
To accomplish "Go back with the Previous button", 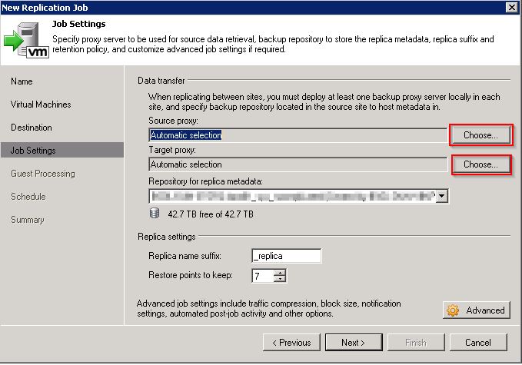I will tap(291, 343).
